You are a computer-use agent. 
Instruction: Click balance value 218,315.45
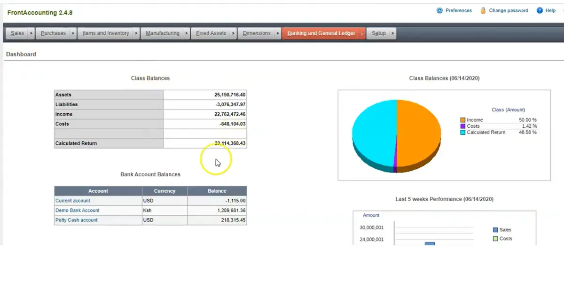pyautogui.click(x=234, y=220)
